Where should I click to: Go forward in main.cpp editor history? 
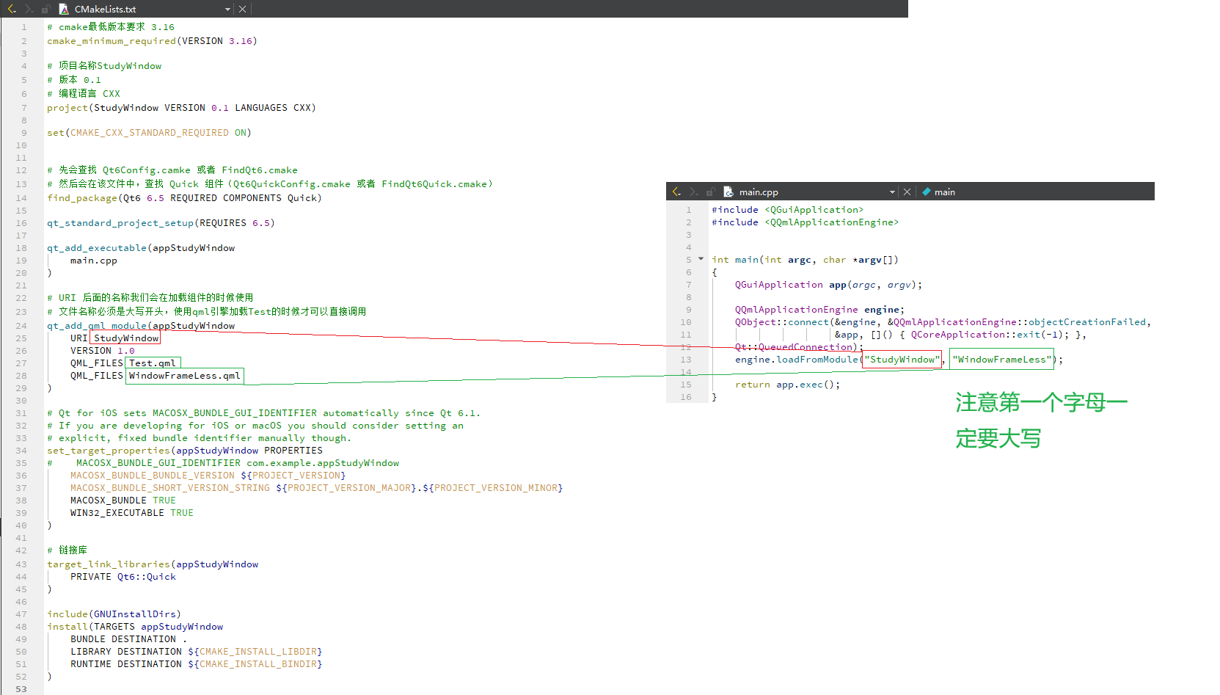coord(693,192)
